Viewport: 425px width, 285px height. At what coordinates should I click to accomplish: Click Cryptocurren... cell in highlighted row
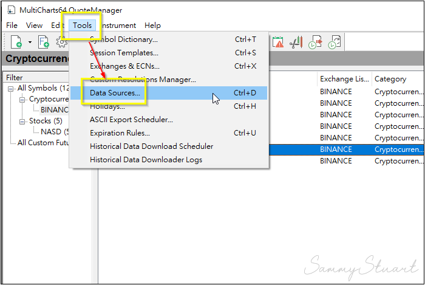(x=398, y=149)
